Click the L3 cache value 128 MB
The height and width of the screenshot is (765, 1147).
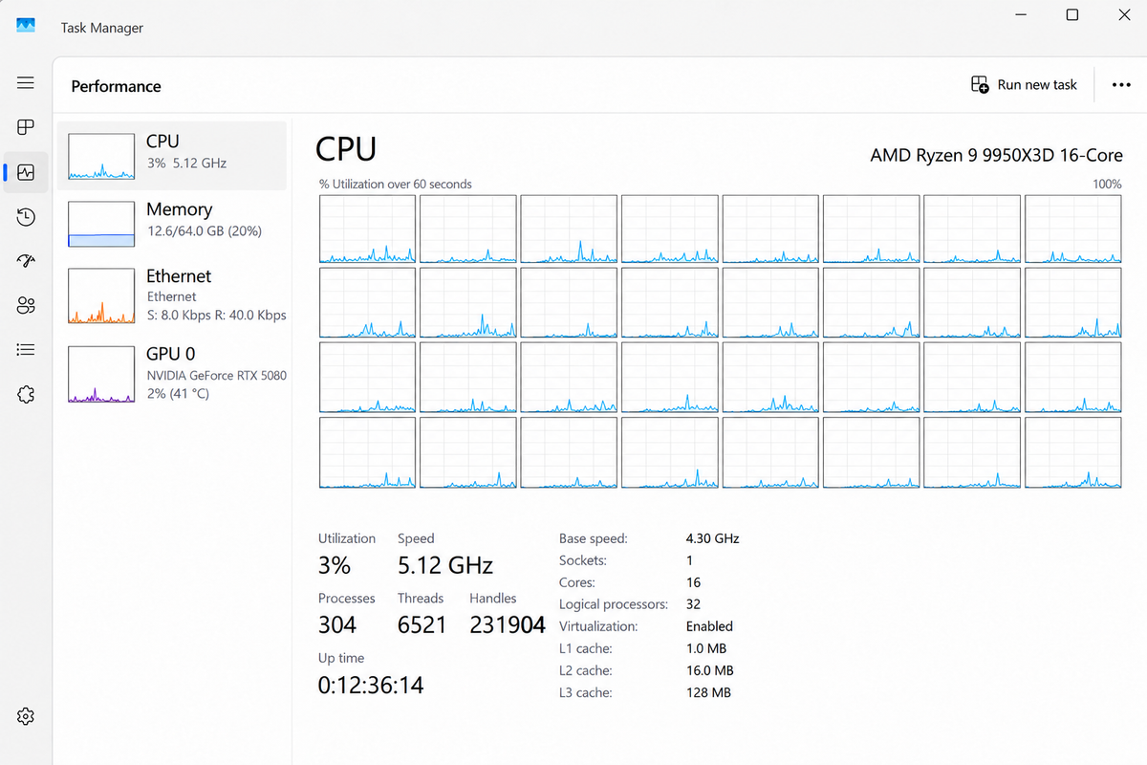click(708, 692)
